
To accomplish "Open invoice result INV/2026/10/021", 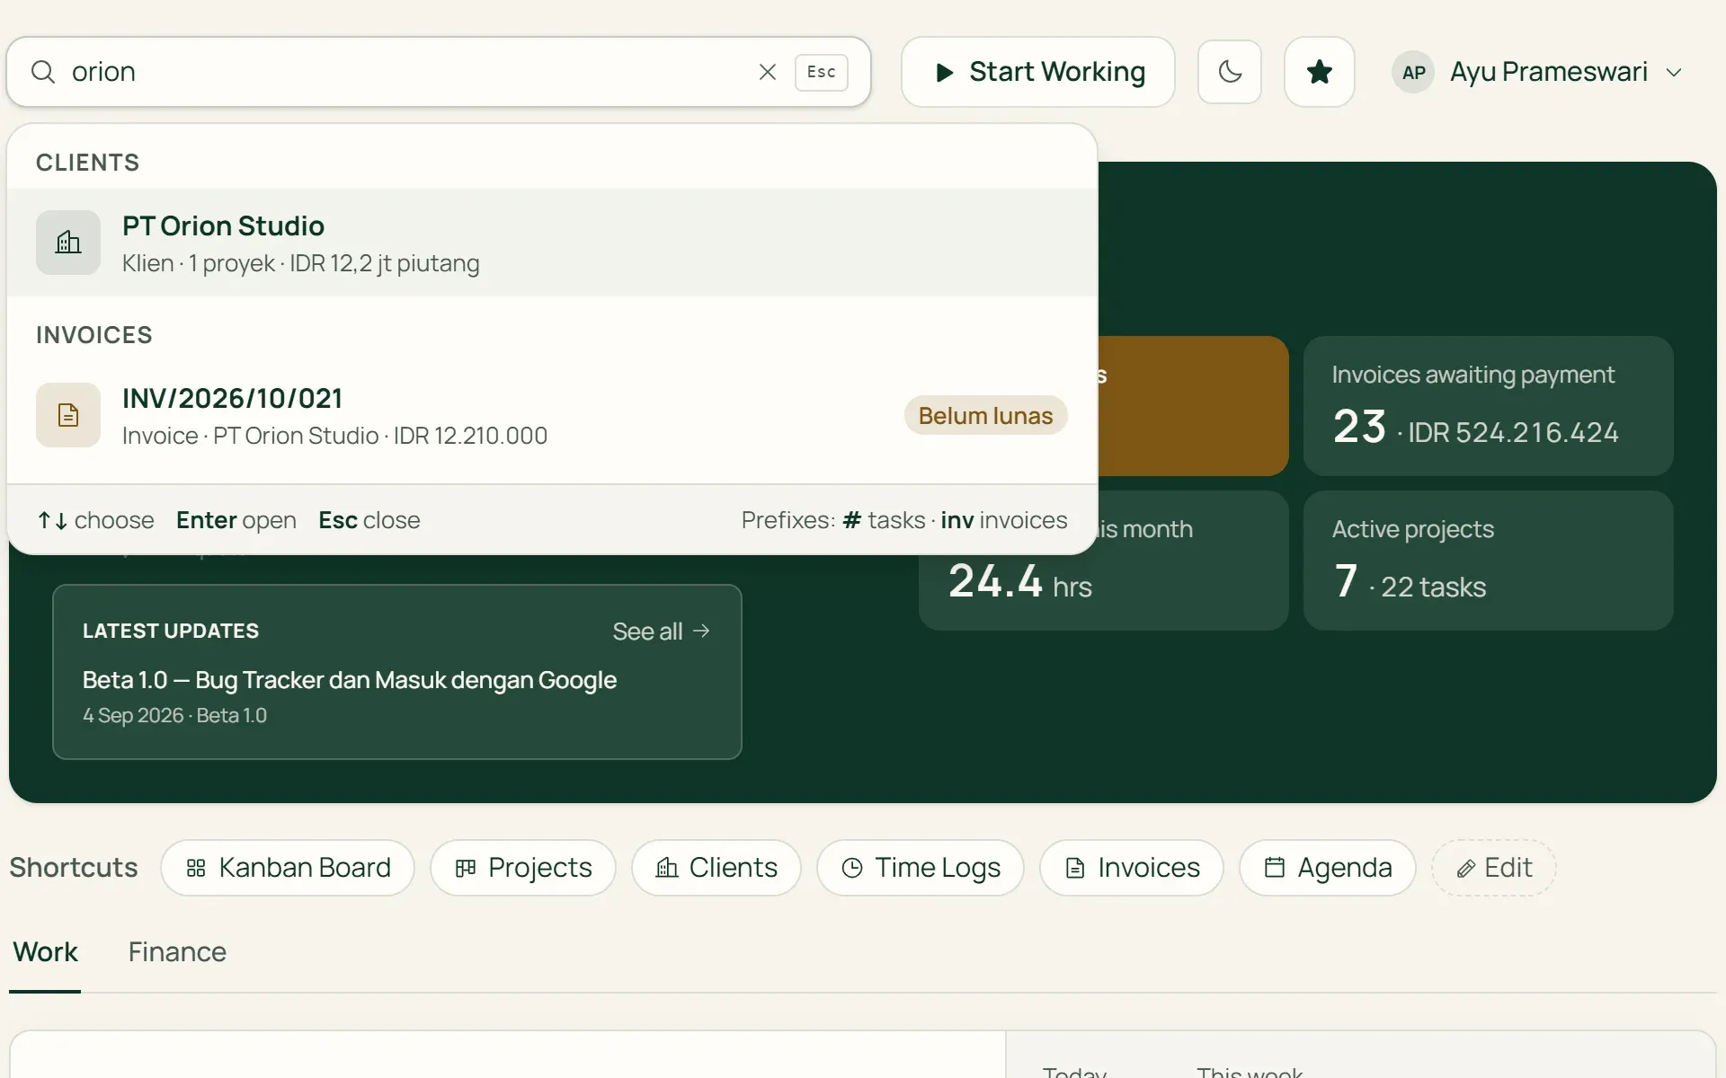I will pos(552,415).
